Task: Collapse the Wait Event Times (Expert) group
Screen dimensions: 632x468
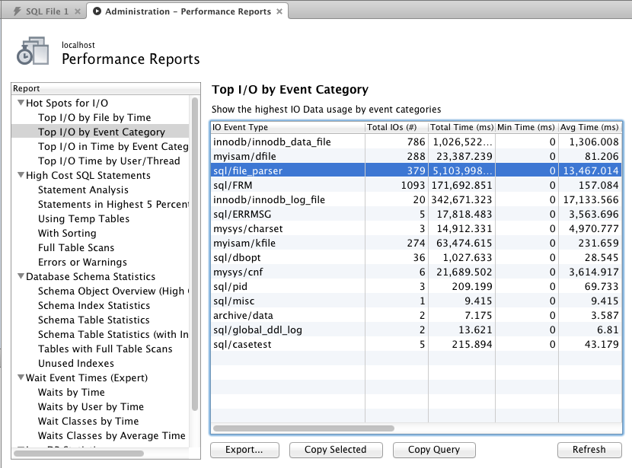Action: tap(20, 378)
